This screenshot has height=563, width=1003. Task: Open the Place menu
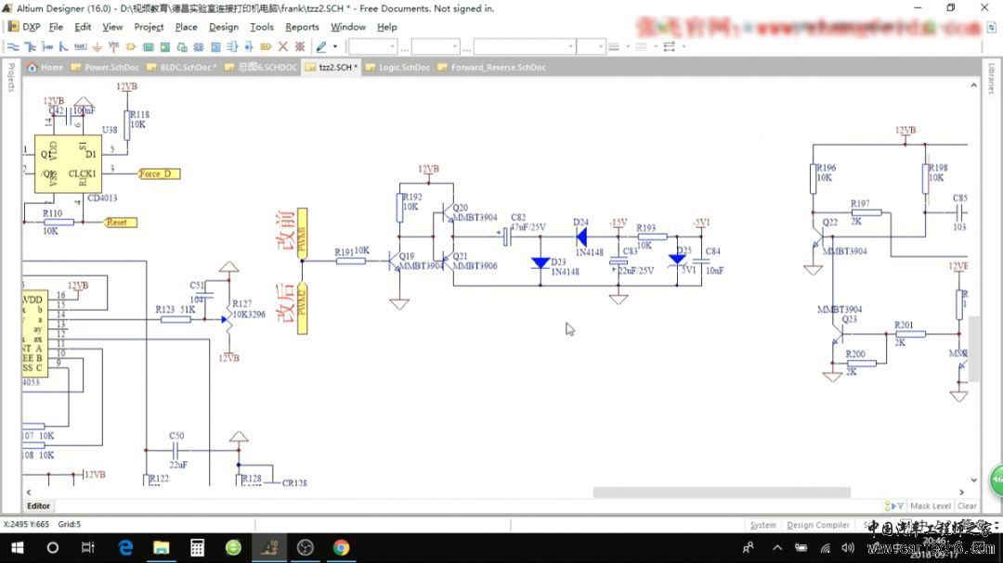186,27
